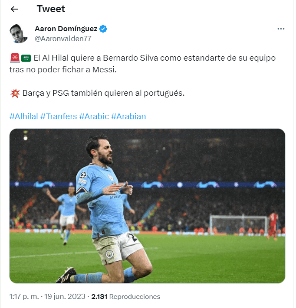The image size is (296, 308).
Task: Click the collision emoji before Barça
Action: (14, 94)
